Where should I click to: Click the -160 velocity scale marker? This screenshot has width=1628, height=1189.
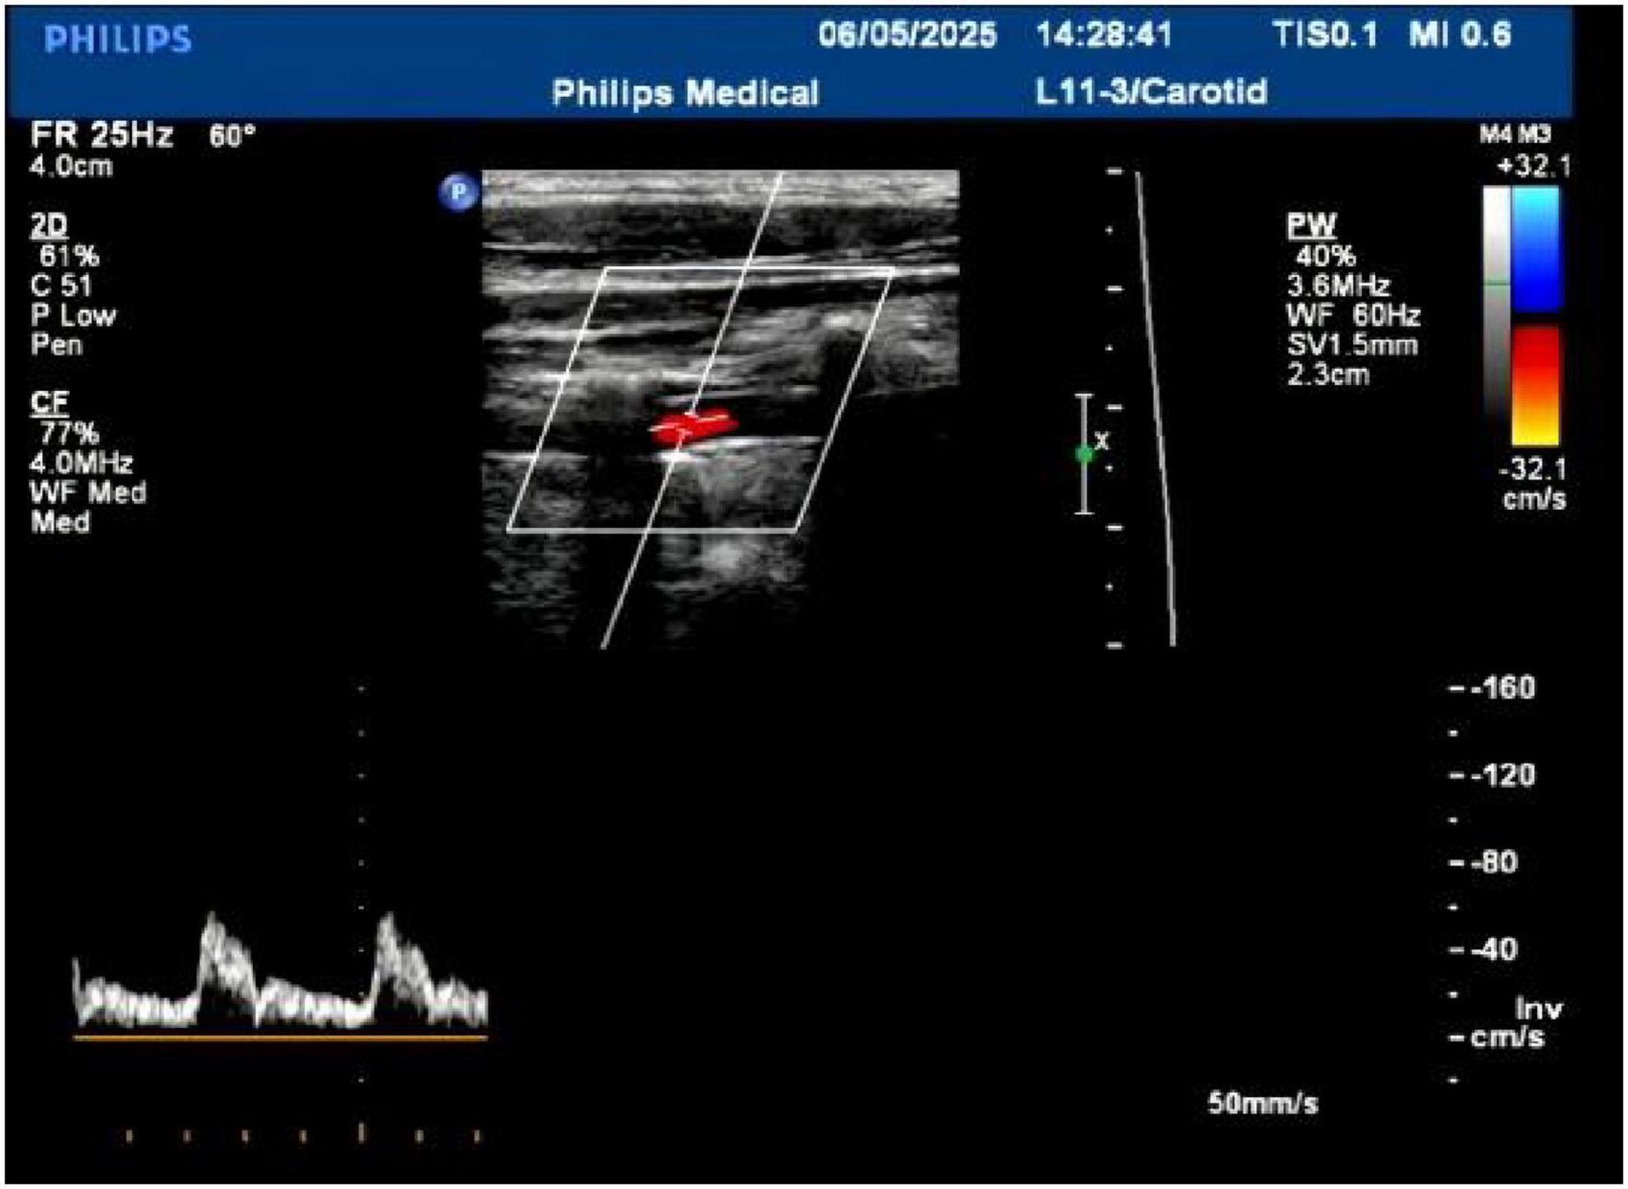pos(1502,687)
